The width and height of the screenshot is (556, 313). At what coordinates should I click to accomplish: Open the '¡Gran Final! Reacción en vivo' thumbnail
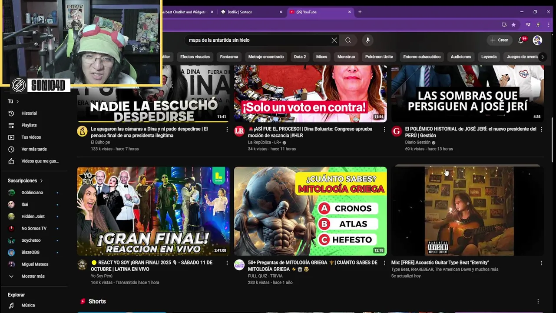[x=153, y=211]
